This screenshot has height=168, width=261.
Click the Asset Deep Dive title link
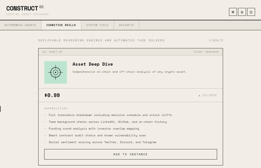tap(93, 64)
